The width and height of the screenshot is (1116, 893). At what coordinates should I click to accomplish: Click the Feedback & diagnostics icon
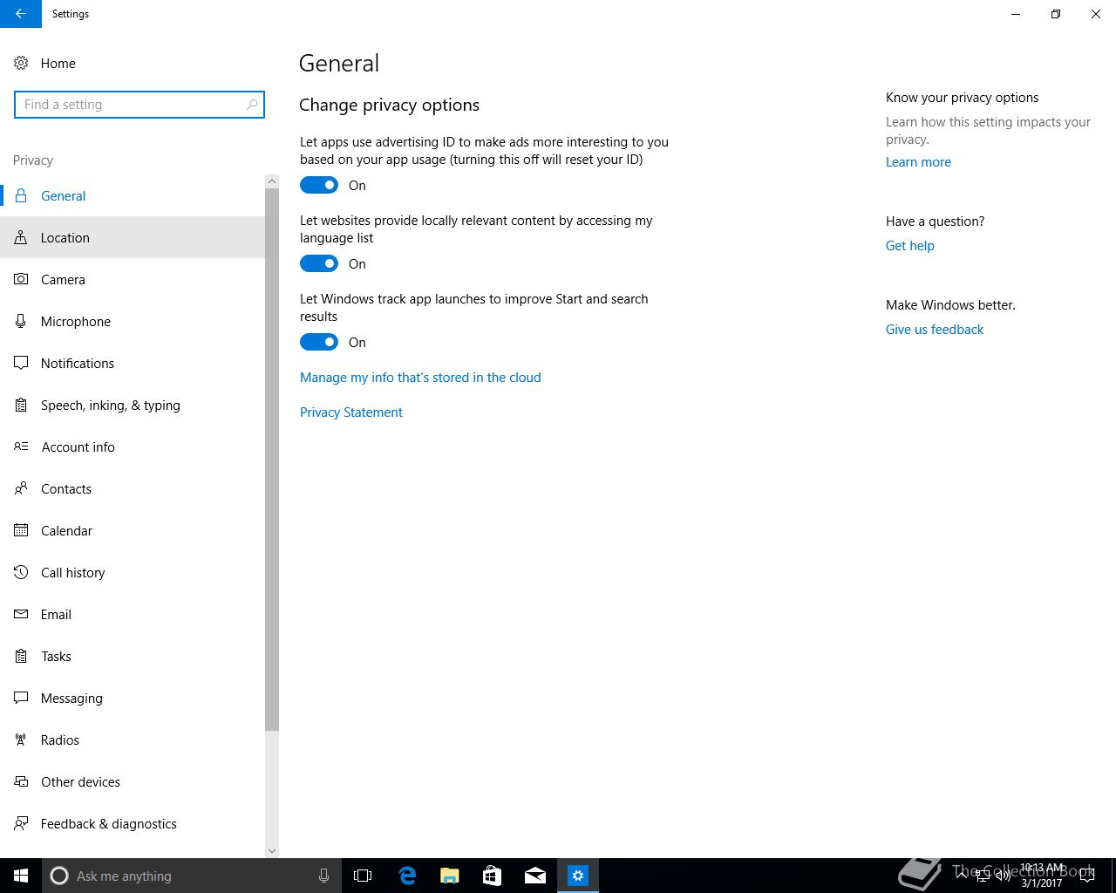21,823
